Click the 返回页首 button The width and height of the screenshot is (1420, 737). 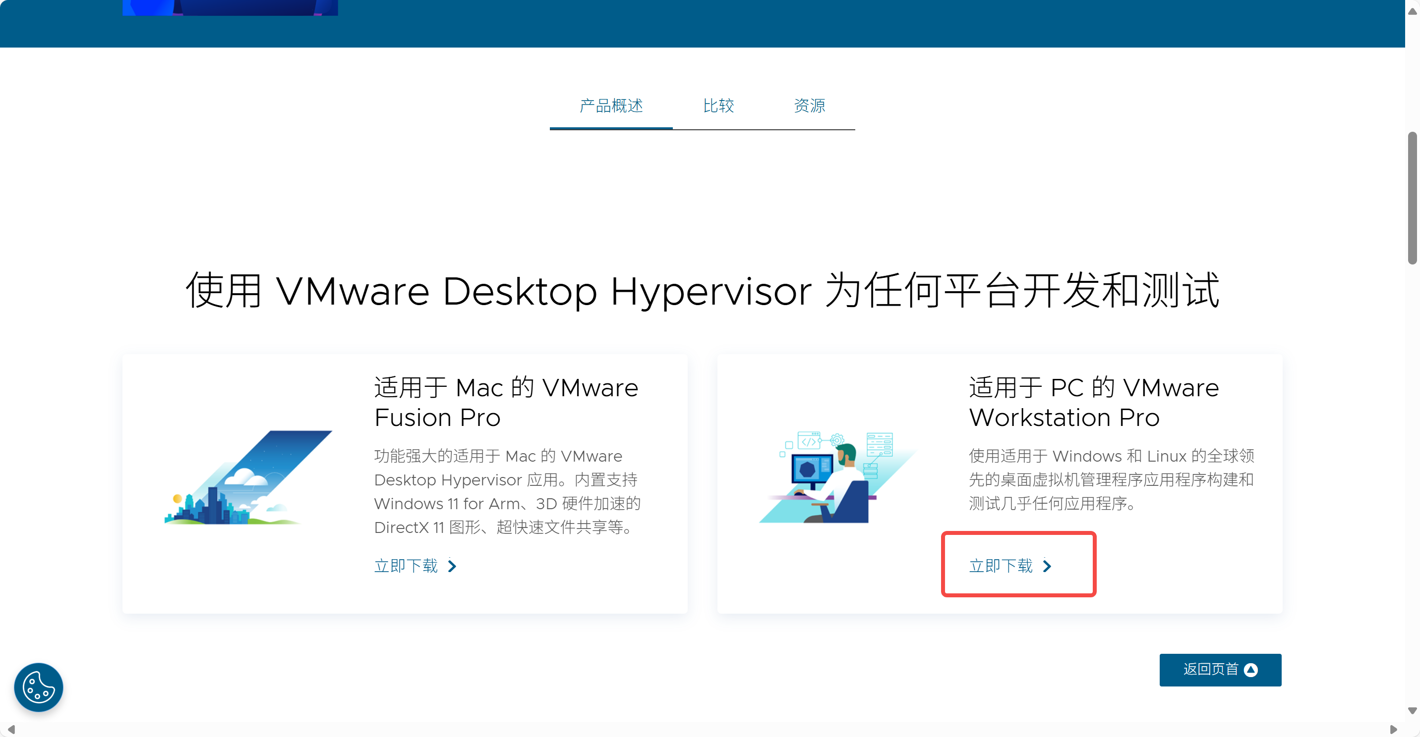[x=1220, y=670]
